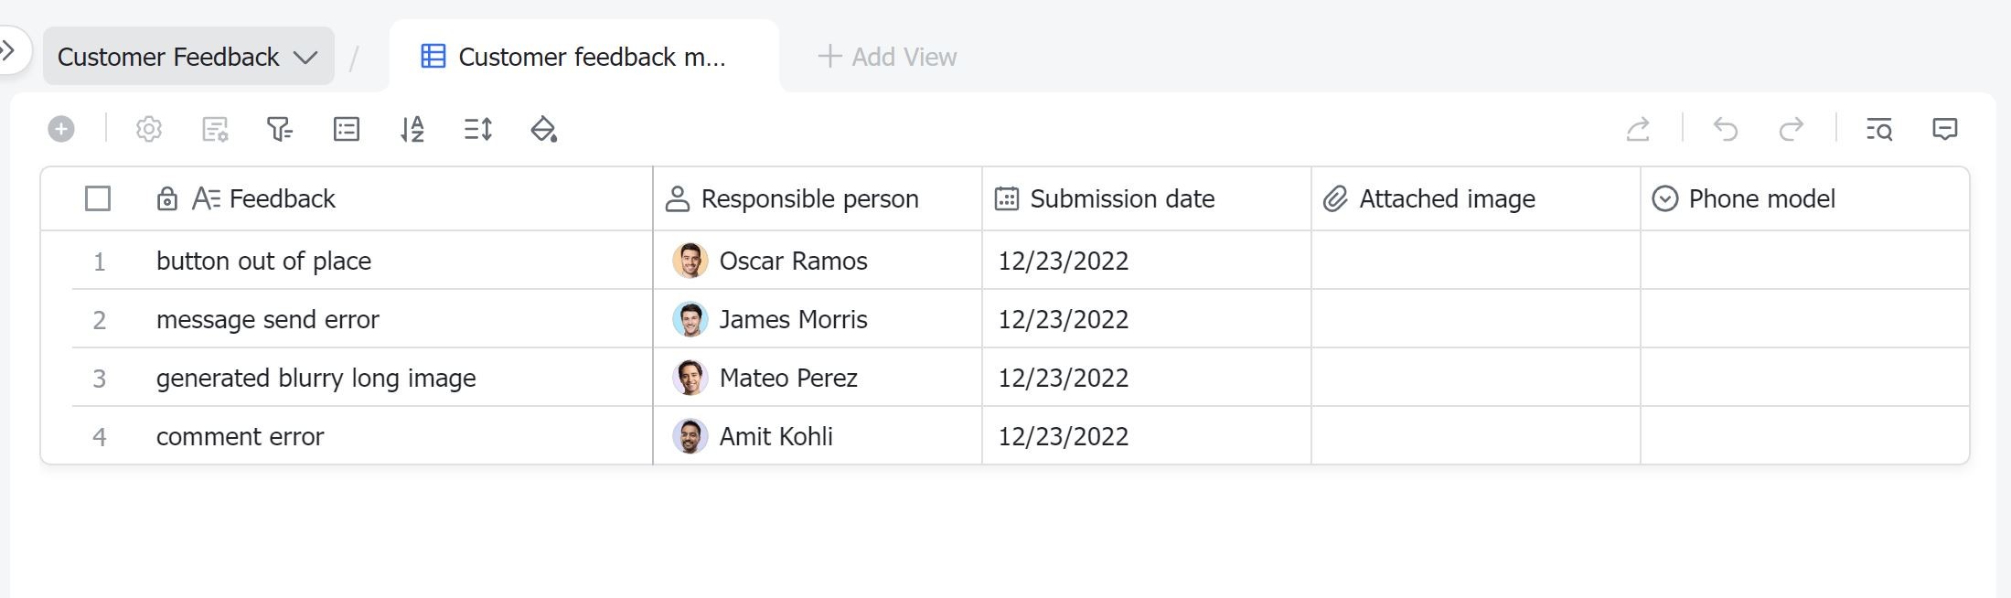
Task: Open the find records search icon
Action: (1879, 129)
